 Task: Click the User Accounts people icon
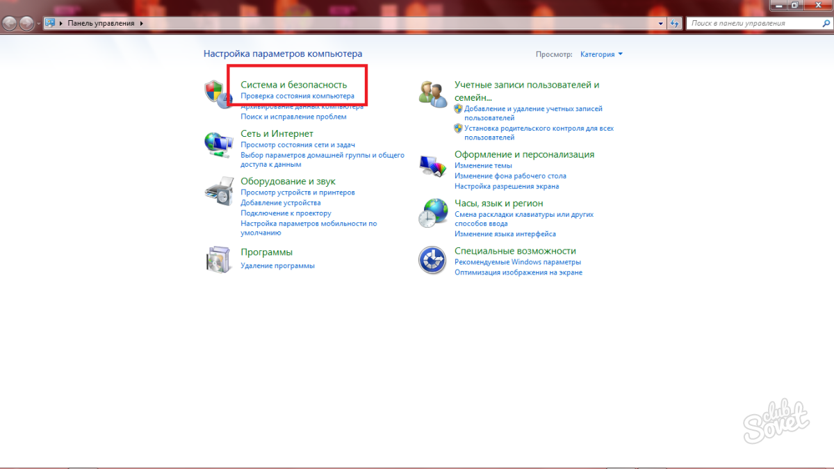(432, 94)
